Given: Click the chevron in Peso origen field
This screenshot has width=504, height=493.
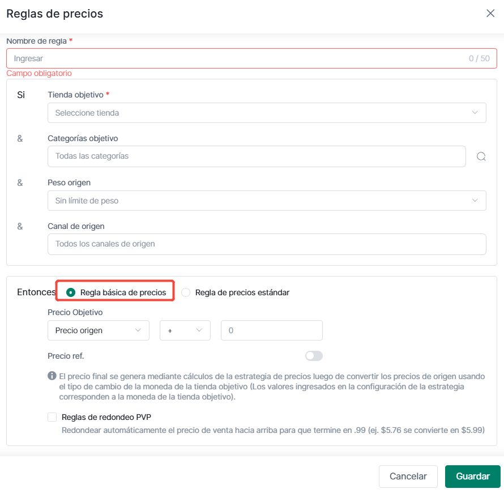Looking at the screenshot, I should point(475,201).
